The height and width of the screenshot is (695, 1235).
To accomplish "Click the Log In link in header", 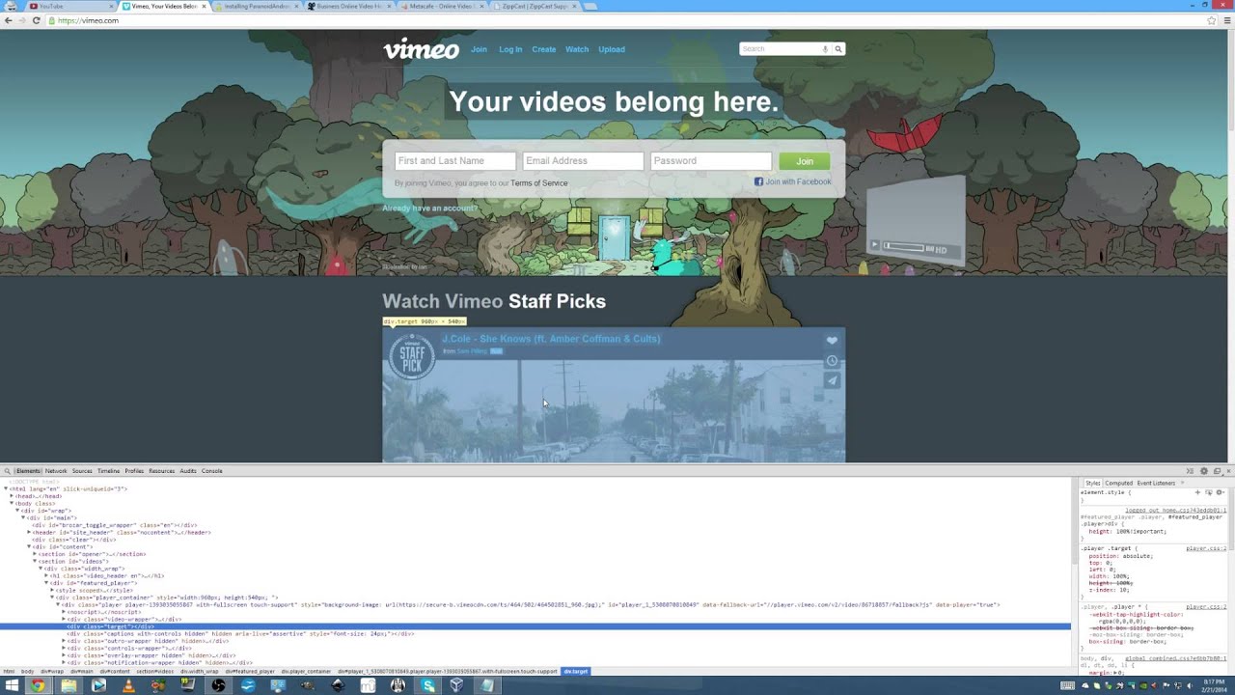I will pyautogui.click(x=510, y=49).
